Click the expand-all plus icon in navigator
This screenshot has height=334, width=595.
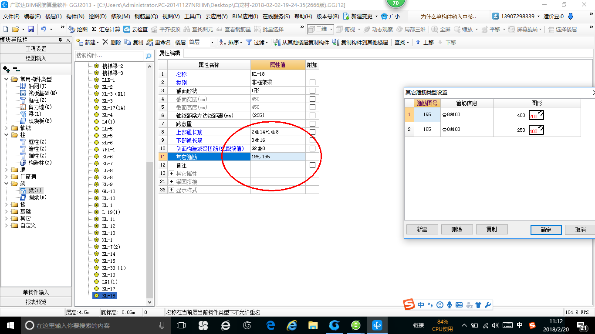[6, 69]
